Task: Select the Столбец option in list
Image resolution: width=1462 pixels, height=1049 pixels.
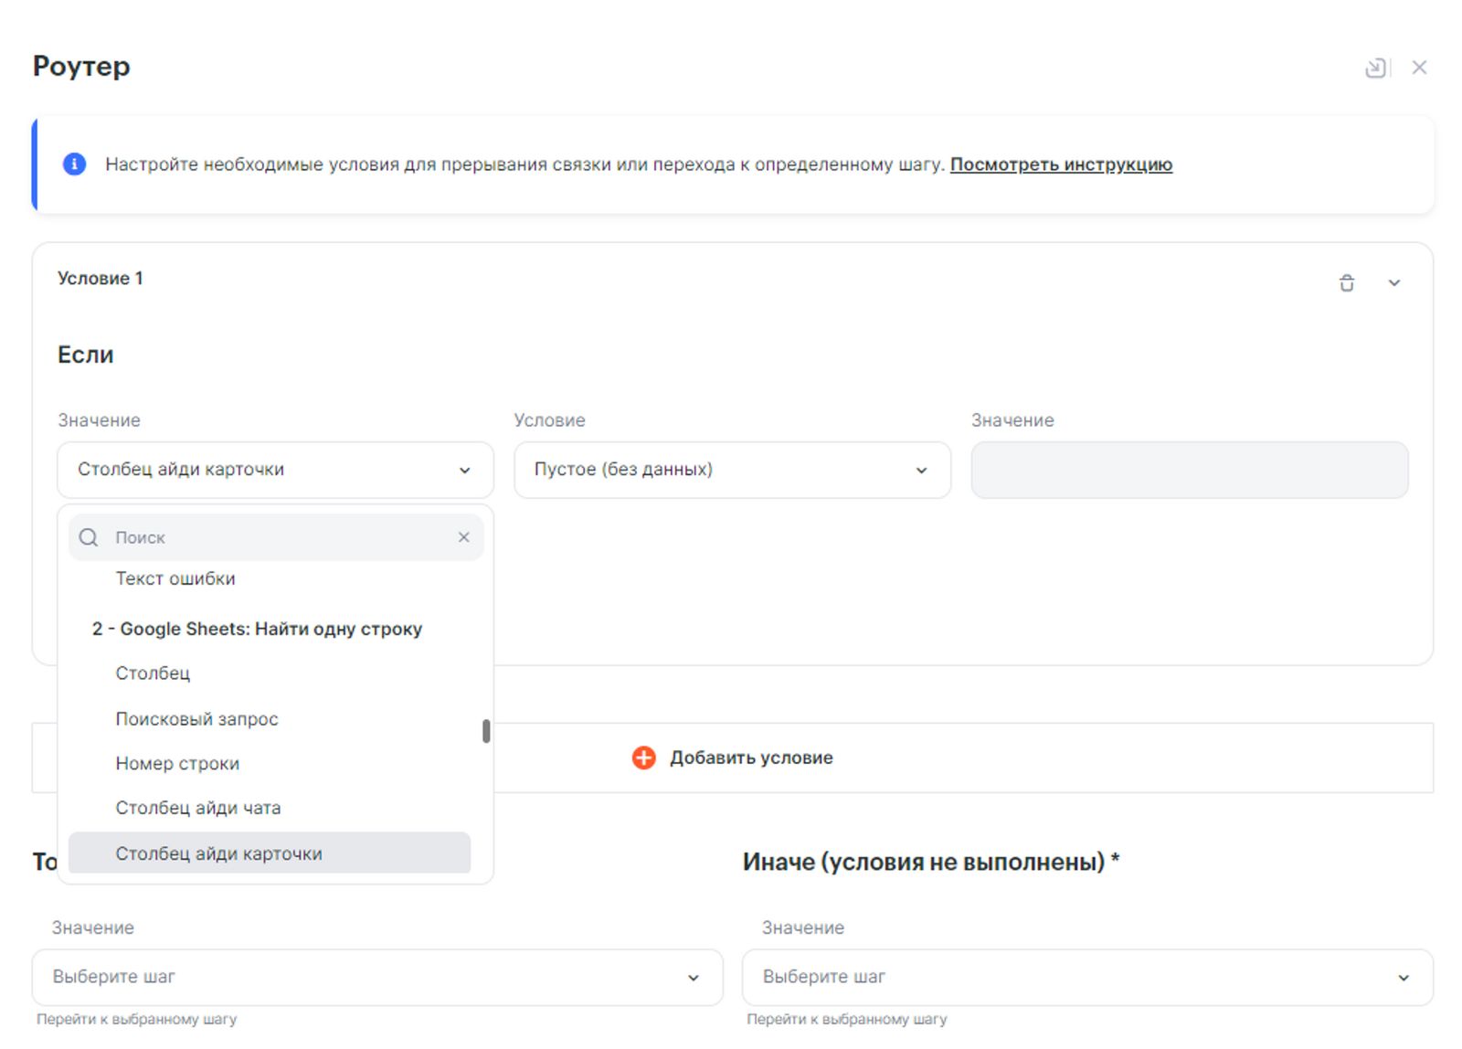Action: tap(153, 673)
